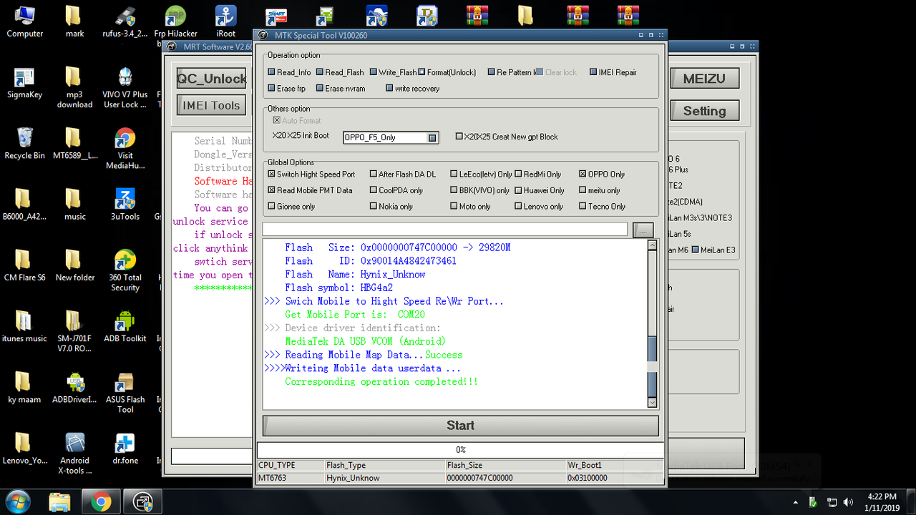916x515 pixels.
Task: Enable the Write_Flash option
Action: 374,72
